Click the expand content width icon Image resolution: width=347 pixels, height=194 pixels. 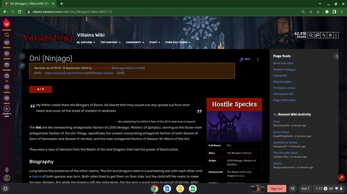[22, 56]
